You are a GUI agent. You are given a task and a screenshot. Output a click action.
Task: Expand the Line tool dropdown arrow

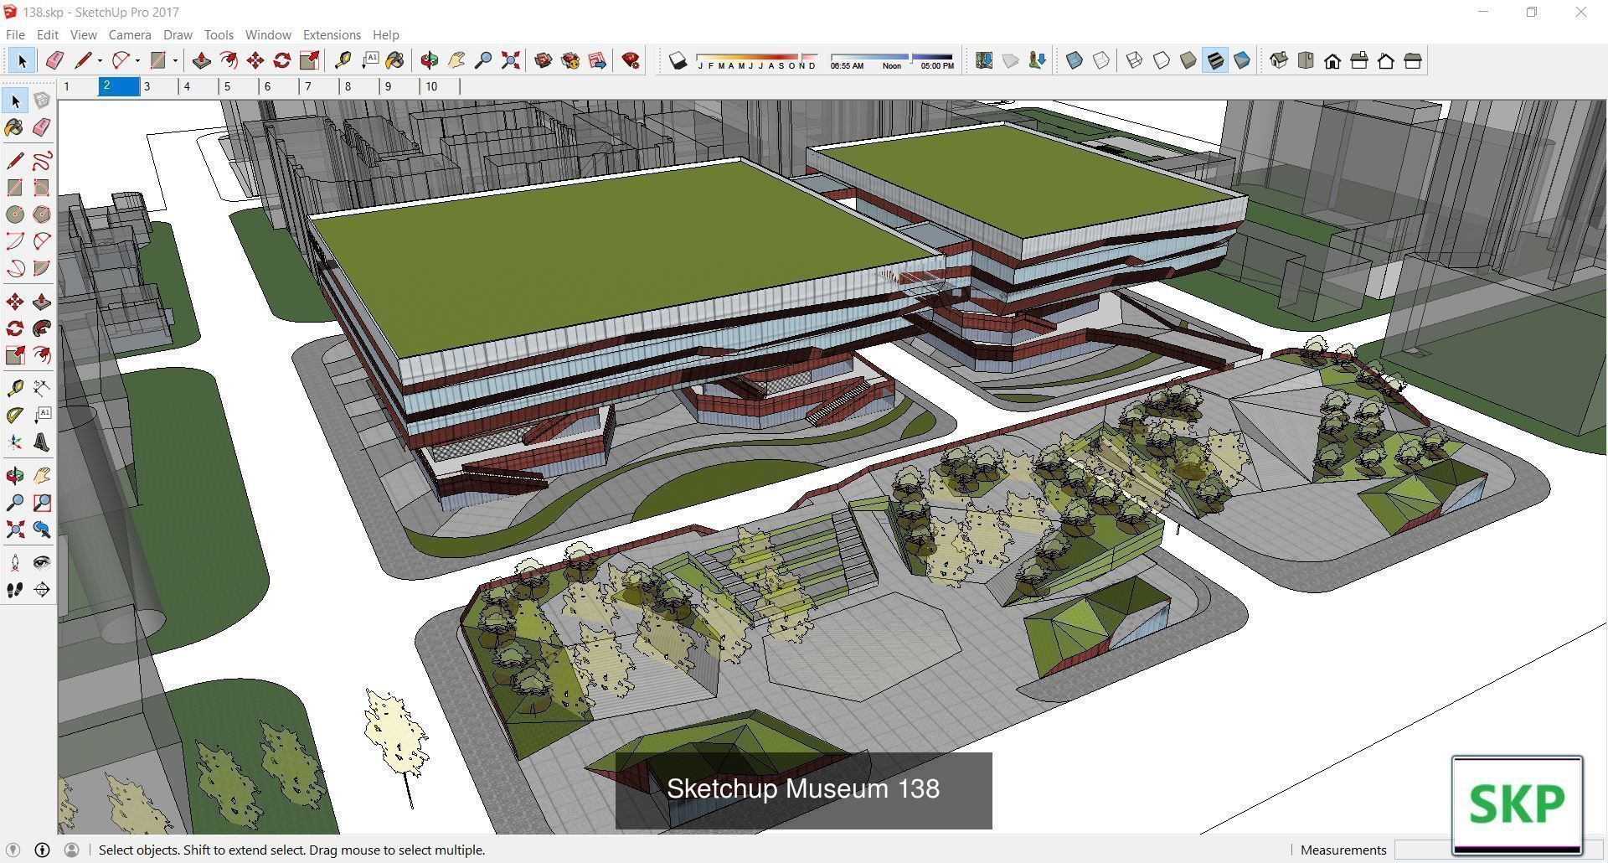pos(100,60)
